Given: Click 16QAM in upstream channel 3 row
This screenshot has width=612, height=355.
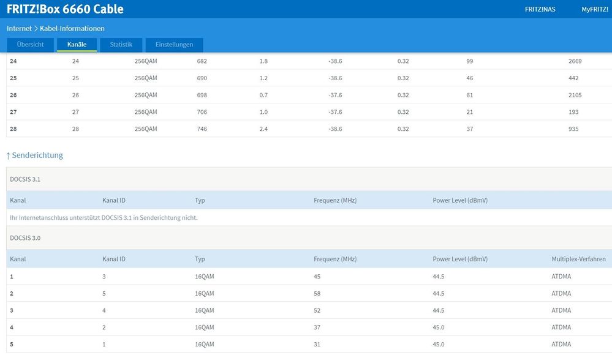Looking at the screenshot, I should click(205, 310).
